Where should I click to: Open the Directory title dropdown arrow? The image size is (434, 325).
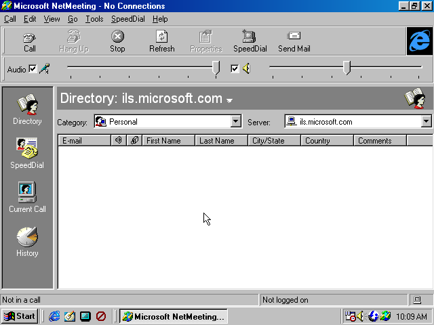[x=229, y=101]
